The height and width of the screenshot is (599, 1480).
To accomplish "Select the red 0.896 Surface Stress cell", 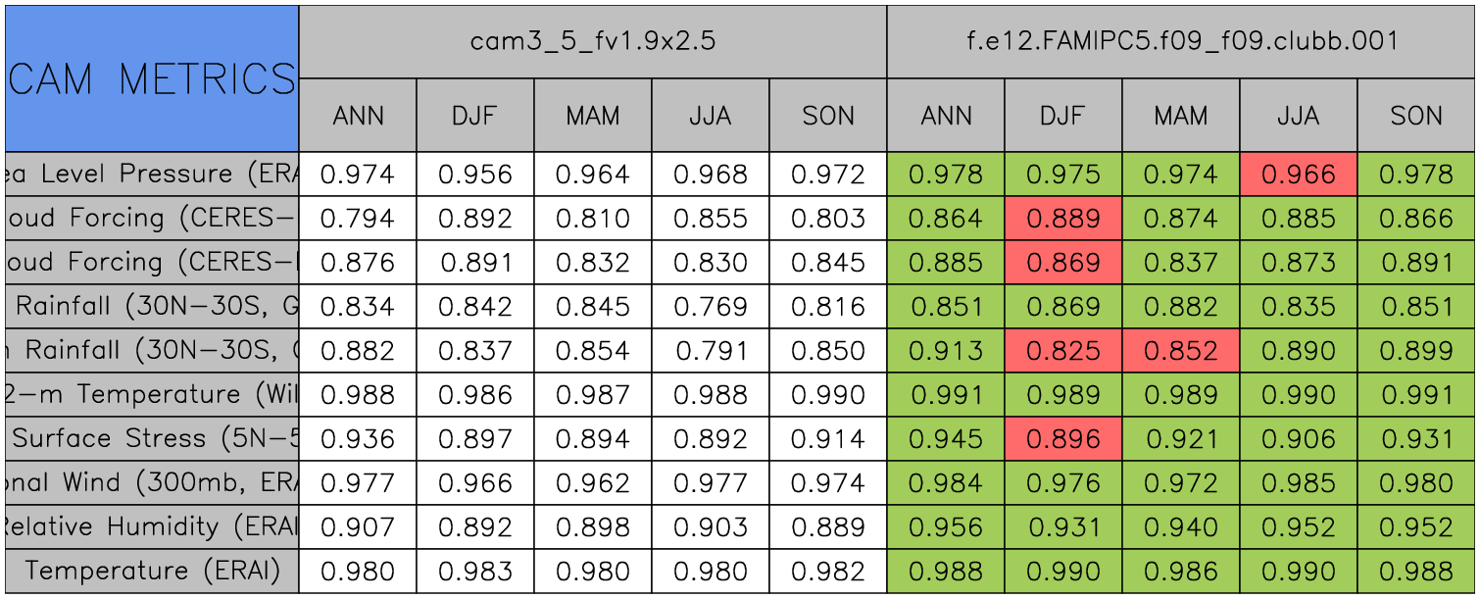I will click(1063, 439).
